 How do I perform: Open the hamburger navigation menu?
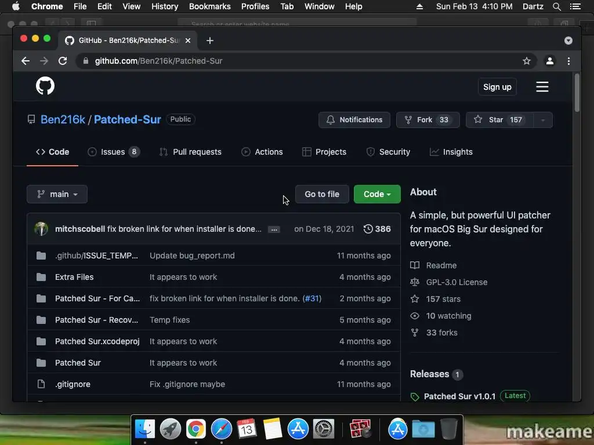click(x=542, y=87)
